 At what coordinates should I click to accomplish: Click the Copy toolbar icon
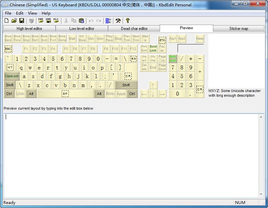74,20
